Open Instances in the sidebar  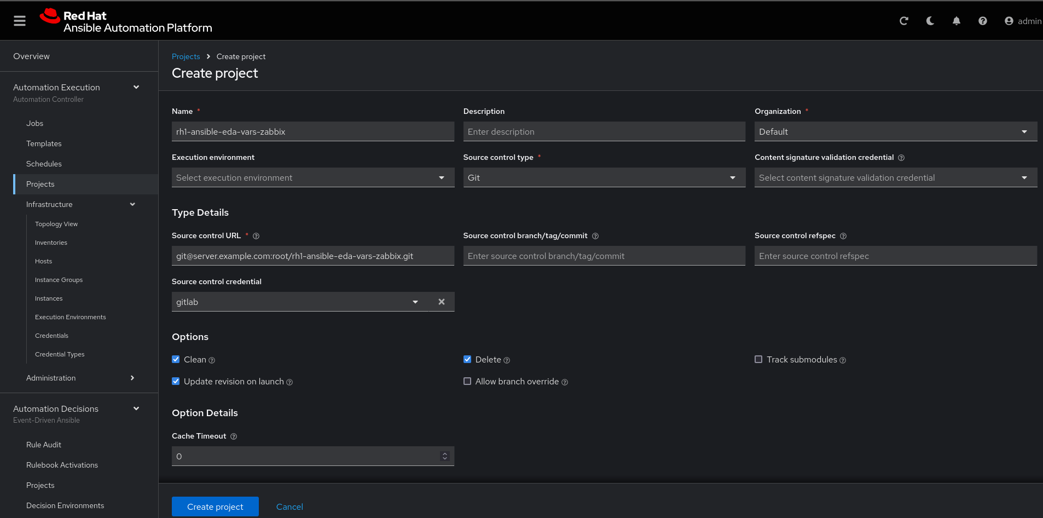coord(49,298)
